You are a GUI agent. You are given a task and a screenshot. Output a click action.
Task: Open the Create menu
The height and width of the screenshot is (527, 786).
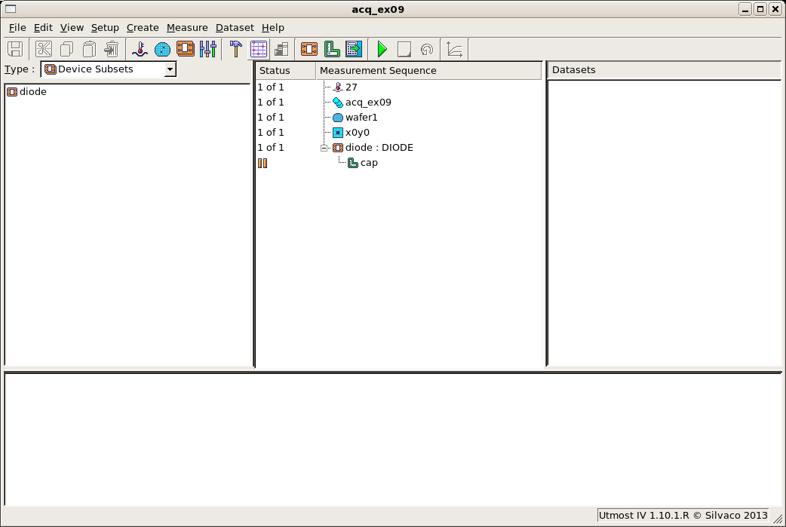pyautogui.click(x=143, y=28)
